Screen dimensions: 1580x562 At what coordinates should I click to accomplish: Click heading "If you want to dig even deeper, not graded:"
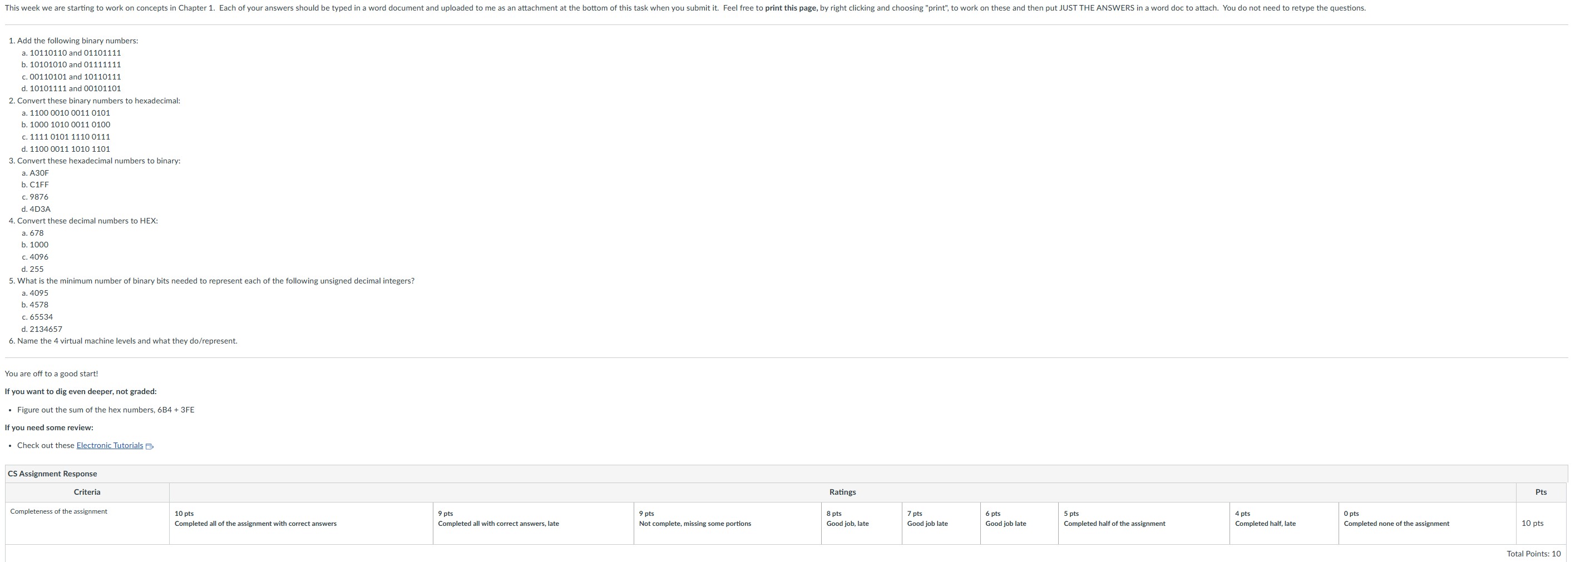click(x=80, y=392)
